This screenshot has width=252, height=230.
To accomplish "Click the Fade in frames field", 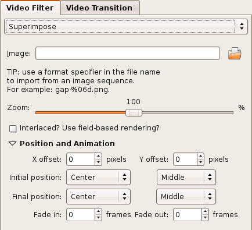I will coord(81,214).
